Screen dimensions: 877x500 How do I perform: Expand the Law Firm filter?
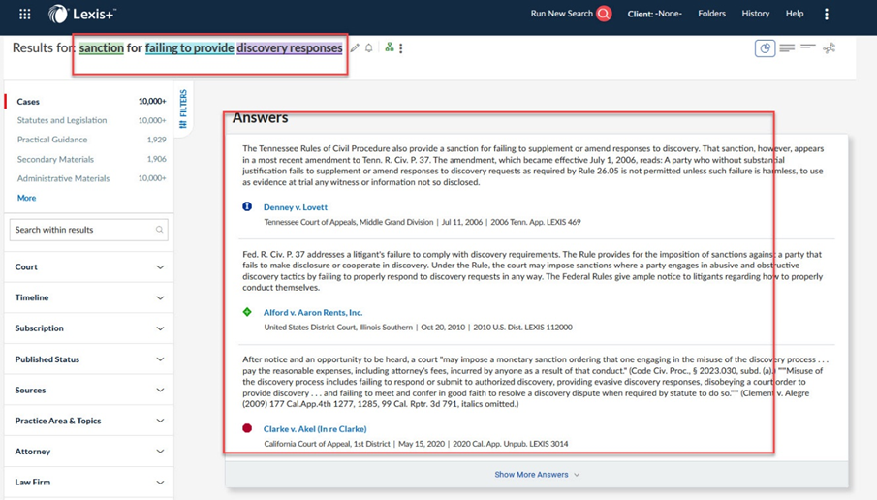point(89,483)
